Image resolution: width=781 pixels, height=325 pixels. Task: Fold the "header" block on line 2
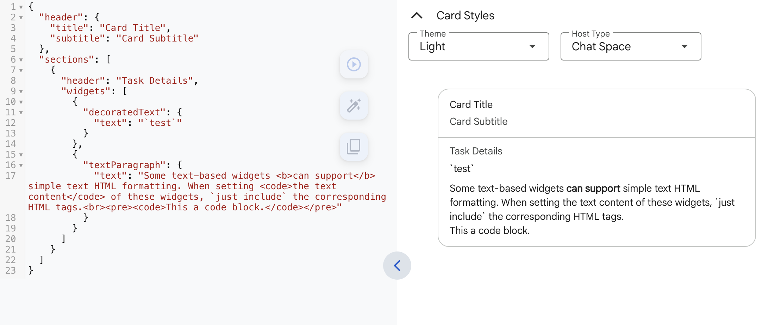(x=21, y=18)
